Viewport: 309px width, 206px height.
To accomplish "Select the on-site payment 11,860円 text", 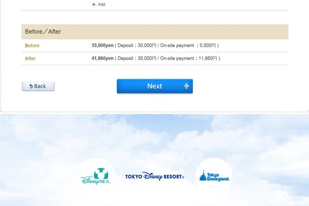I will tap(189, 58).
